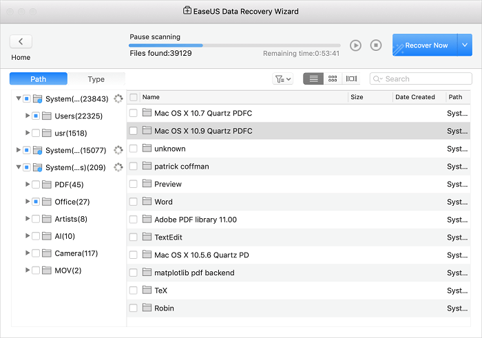This screenshot has height=338, width=482.
Task: Expand the MOV(2) folder
Action: [28, 270]
